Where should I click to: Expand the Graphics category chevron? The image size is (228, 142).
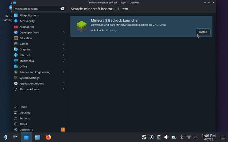(64, 49)
